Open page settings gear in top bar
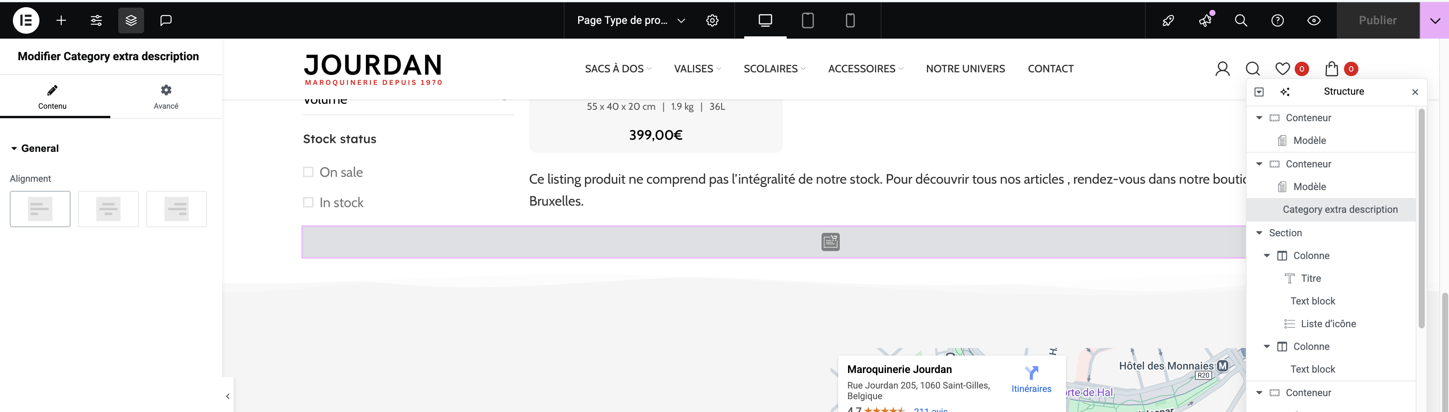 point(712,21)
